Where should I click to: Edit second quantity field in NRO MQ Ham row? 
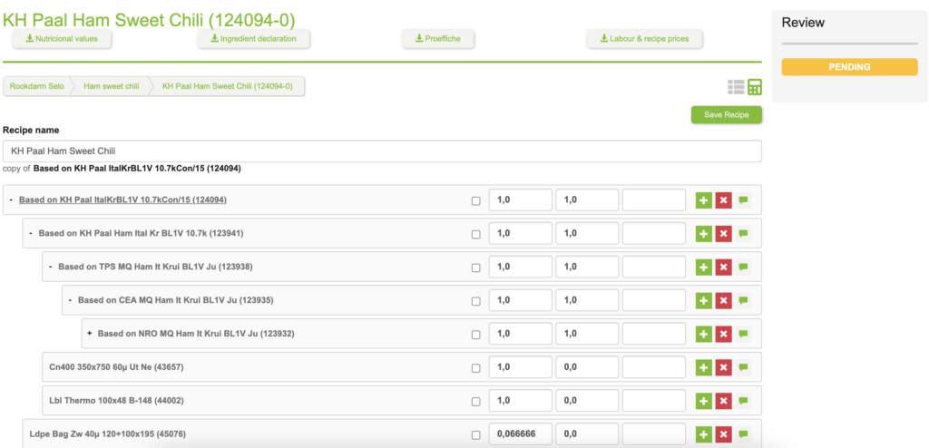tap(587, 335)
